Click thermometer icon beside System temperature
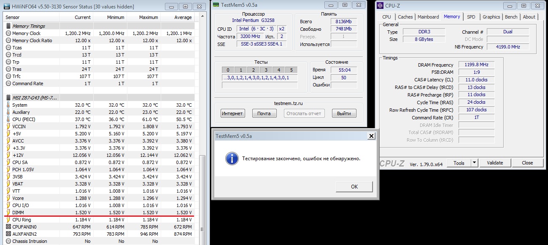Image resolution: width=548 pixels, height=245 pixels. (8, 105)
